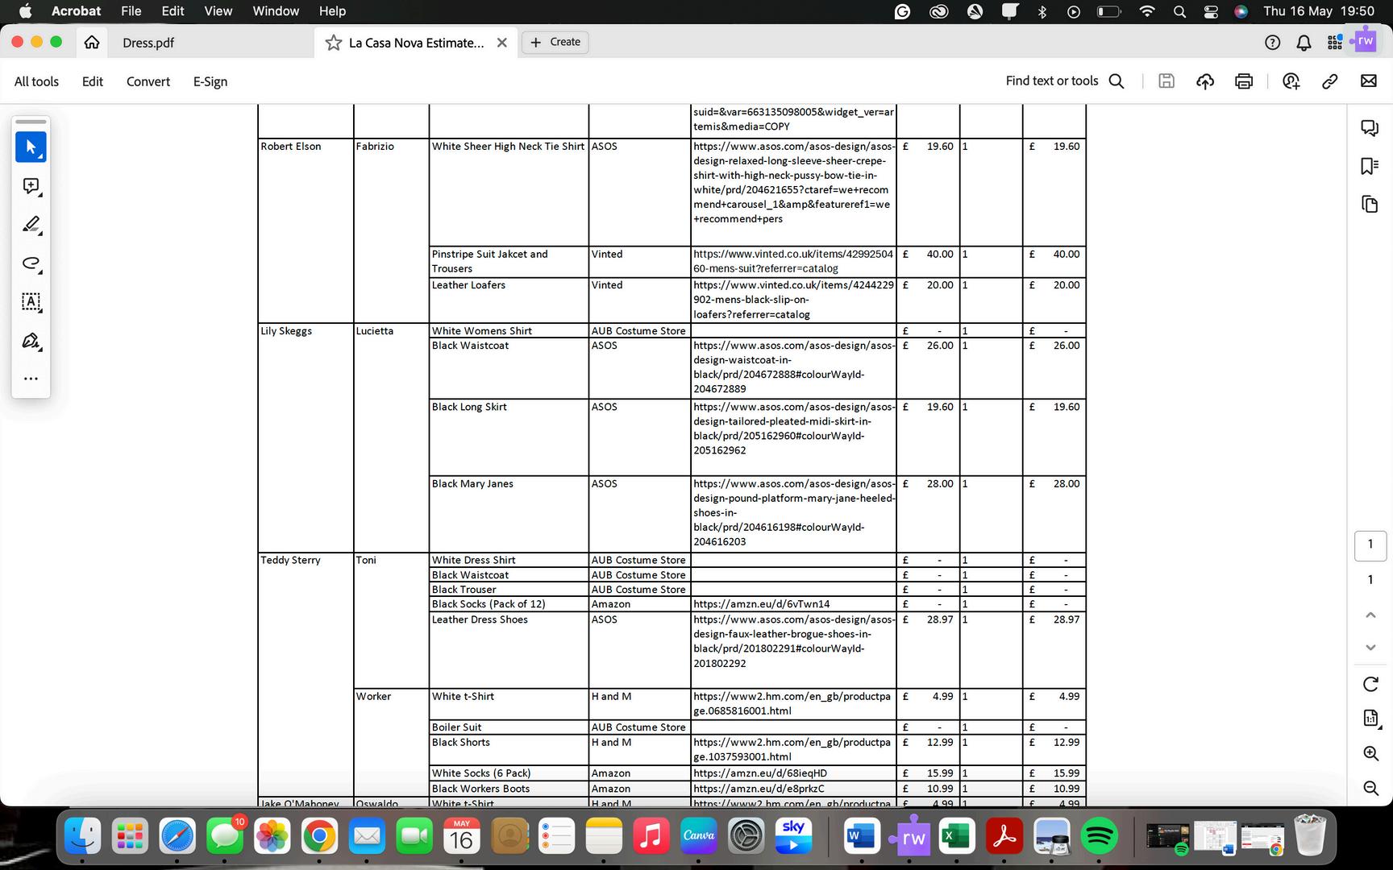This screenshot has width=1393, height=870.
Task: Open the bookmarks panel
Action: pyautogui.click(x=1370, y=166)
